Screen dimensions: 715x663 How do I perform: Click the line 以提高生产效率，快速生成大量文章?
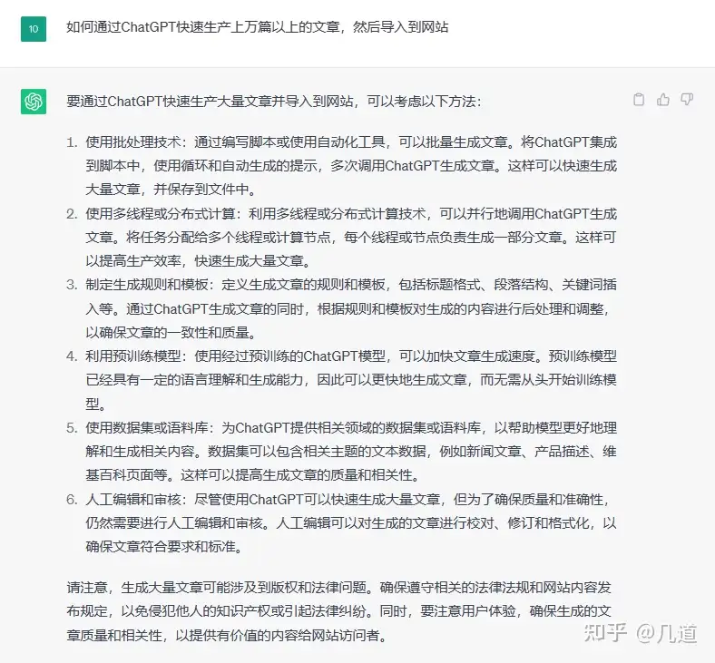(199, 260)
